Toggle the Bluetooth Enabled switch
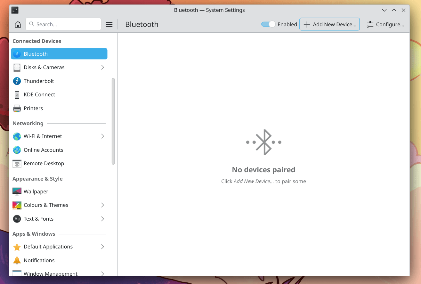421x284 pixels. 268,24
